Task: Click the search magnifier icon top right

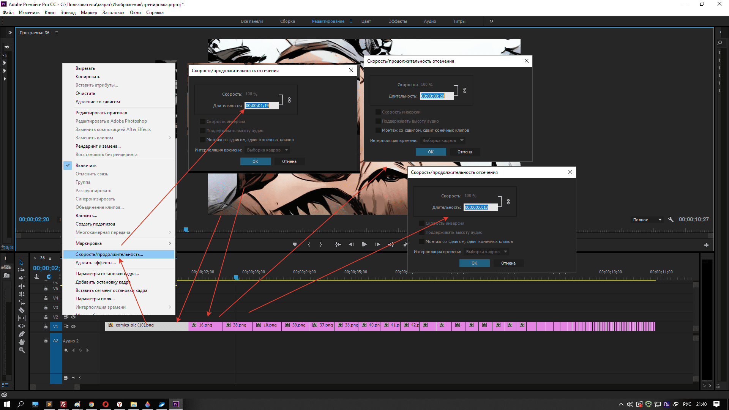Action: [x=720, y=43]
